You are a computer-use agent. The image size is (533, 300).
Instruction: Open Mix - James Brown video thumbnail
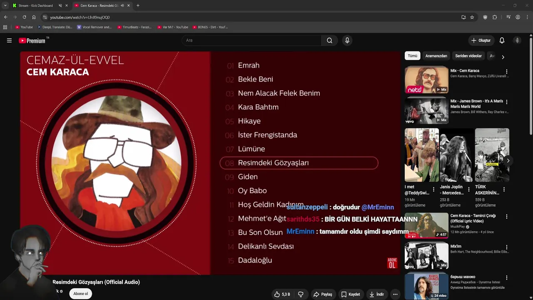tap(426, 110)
